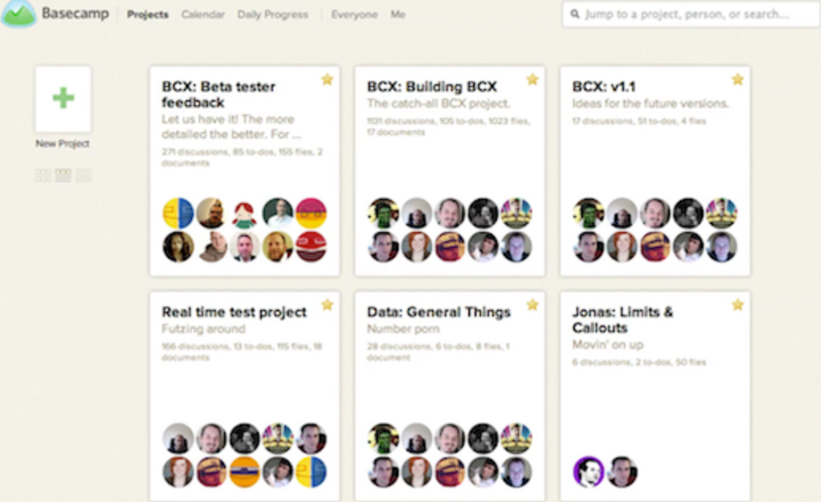The height and width of the screenshot is (502, 821).
Task: Open Daily Progress in the top navigation
Action: pos(272,14)
